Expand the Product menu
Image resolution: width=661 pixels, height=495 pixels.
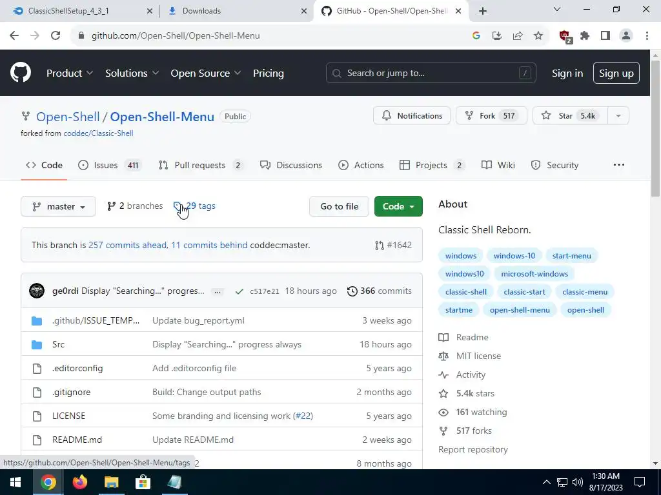click(70, 73)
